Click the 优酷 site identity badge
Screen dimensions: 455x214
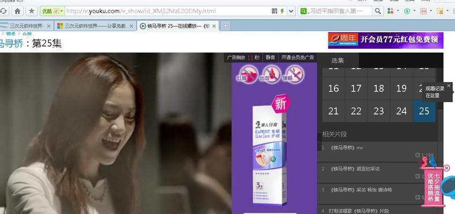point(52,11)
